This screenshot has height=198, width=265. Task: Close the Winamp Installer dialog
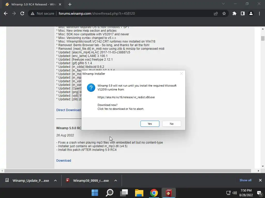[x=181, y=73]
